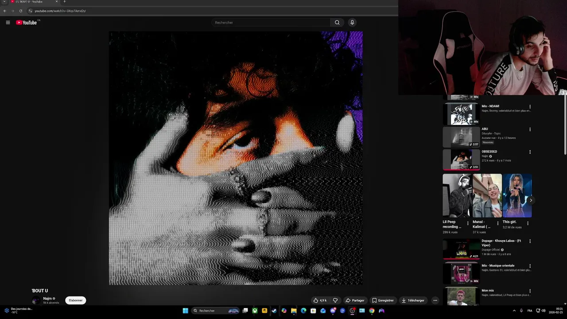The height and width of the screenshot is (319, 567).
Task: Open Dopage - Khouya Labas title
Action: pos(501,243)
